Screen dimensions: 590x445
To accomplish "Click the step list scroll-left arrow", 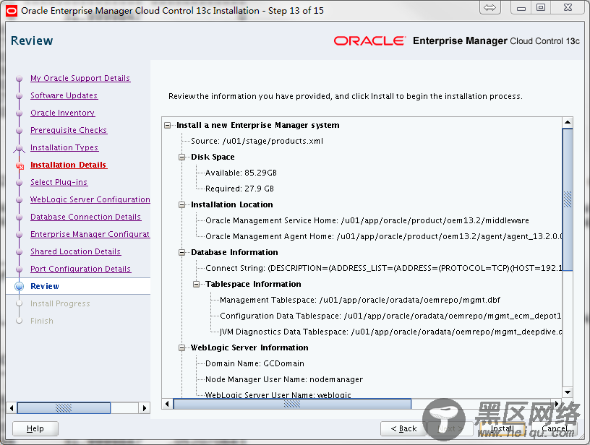I will [x=12, y=407].
